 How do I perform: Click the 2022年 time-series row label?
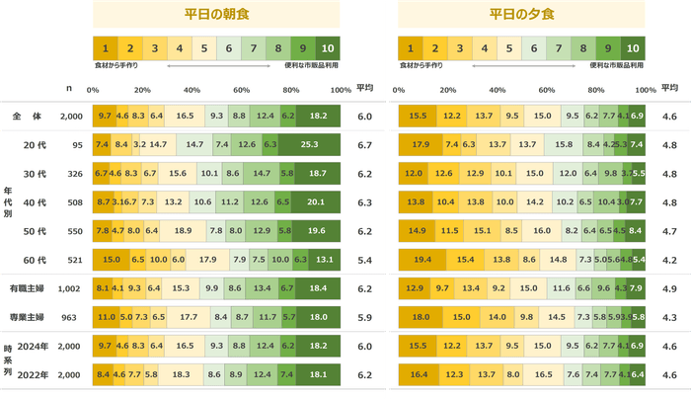33,375
